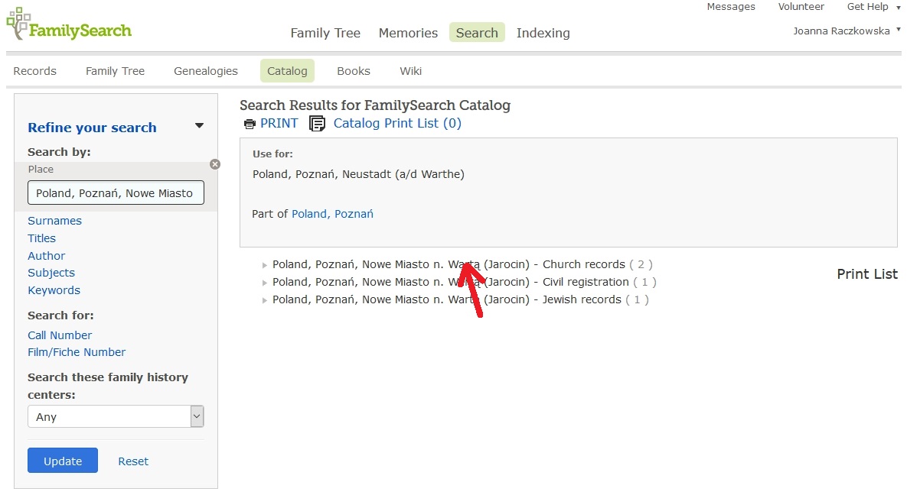The width and height of the screenshot is (907, 495).
Task: Go to Indexing in the top navigation
Action: tap(543, 33)
